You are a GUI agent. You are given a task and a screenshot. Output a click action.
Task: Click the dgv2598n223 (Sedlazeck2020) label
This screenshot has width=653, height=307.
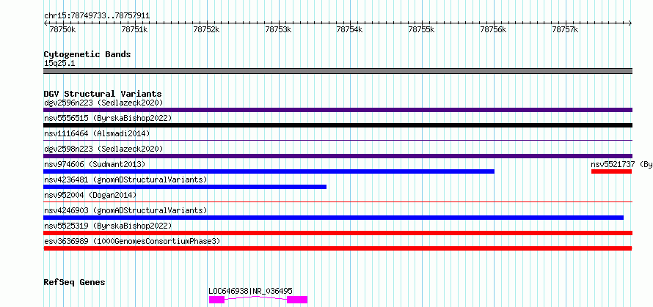tap(103, 149)
